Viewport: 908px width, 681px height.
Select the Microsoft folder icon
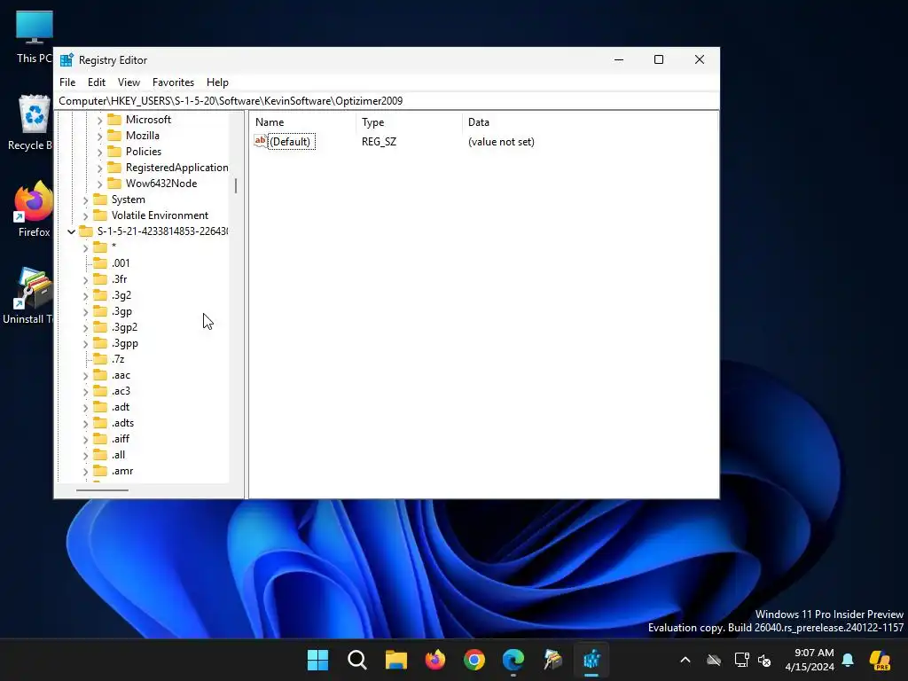coord(114,120)
